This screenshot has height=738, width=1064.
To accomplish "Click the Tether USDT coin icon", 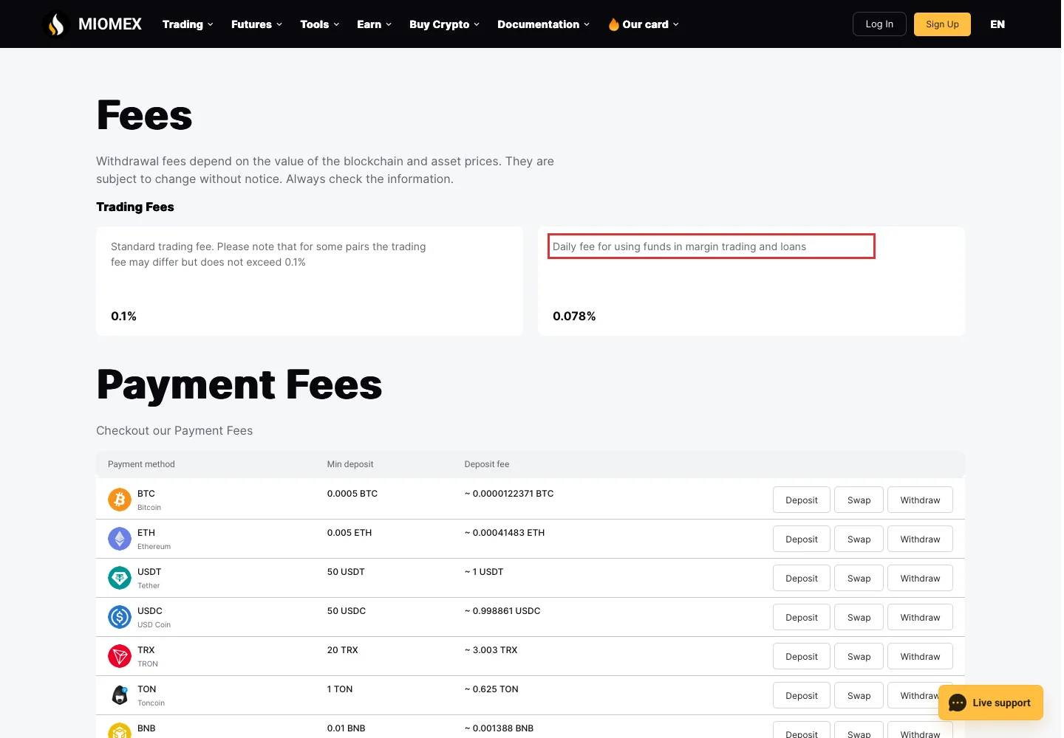I will 120,578.
